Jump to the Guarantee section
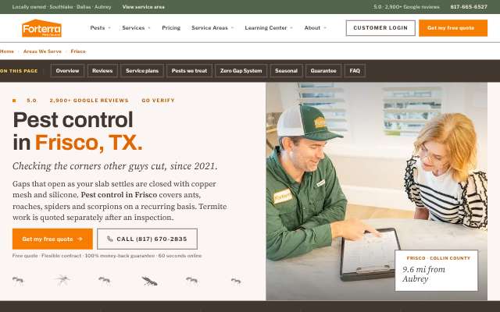The width and height of the screenshot is (500, 312). (x=323, y=71)
